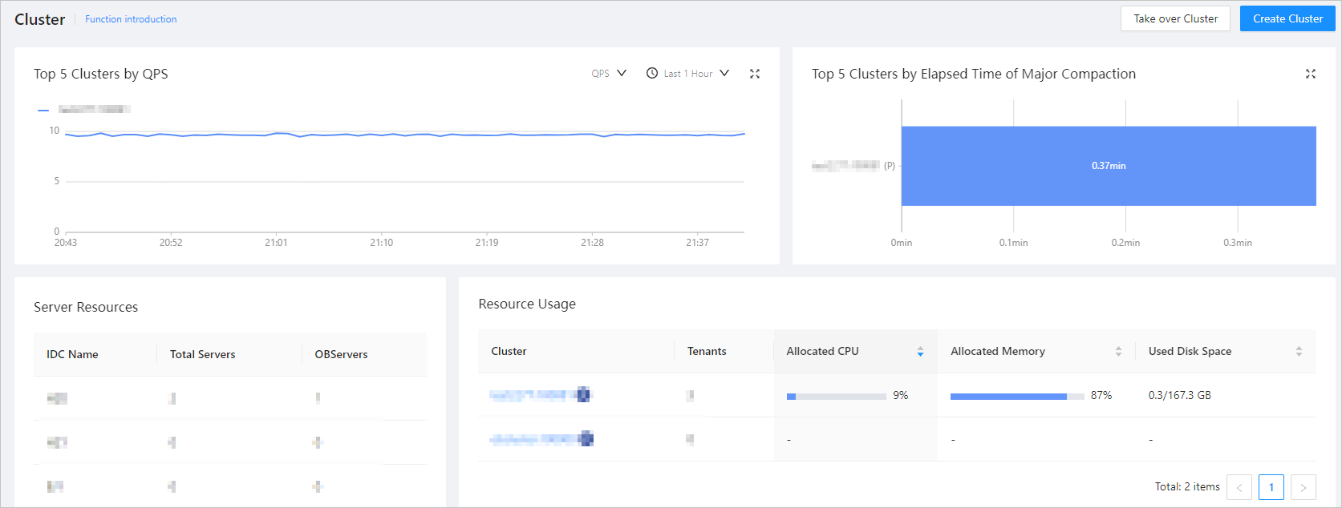1342x508 pixels.
Task: Click the Create Cluster button
Action: (x=1287, y=18)
